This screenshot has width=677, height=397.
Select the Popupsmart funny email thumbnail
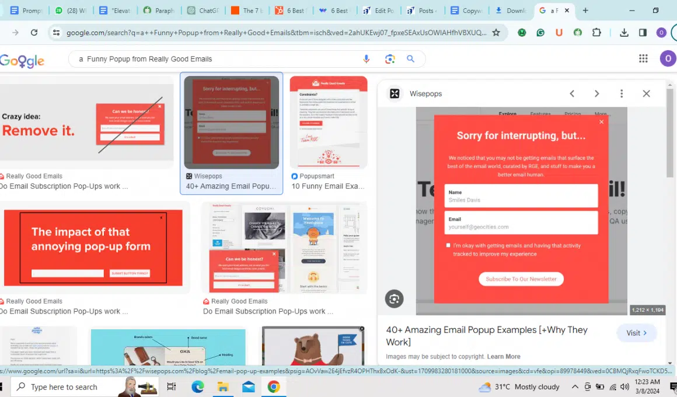point(329,123)
